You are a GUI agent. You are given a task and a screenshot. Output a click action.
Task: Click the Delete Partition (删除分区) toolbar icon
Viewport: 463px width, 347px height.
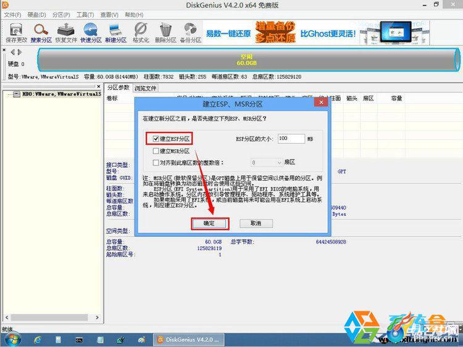pos(165,33)
